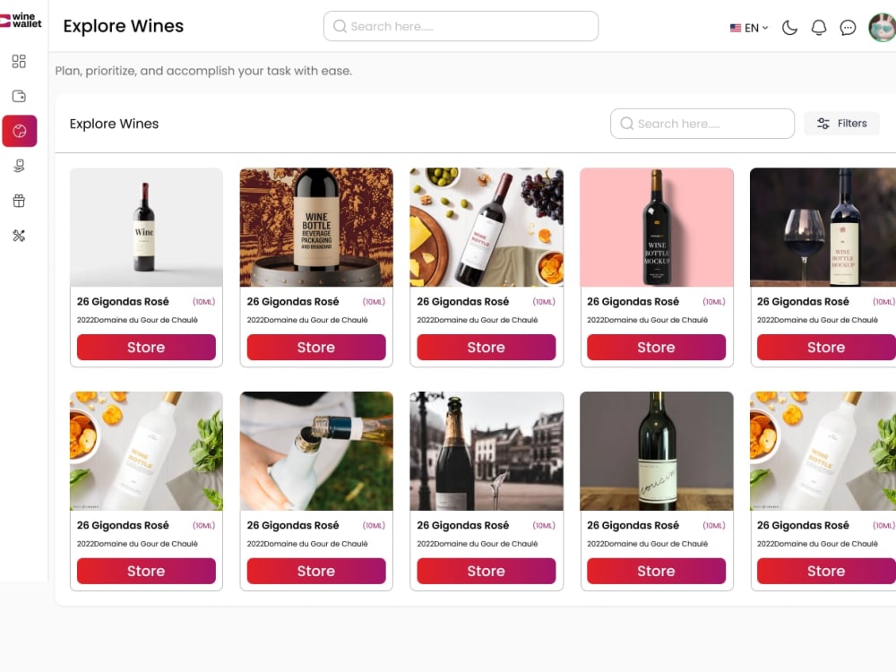Open the tools settings sidebar icon
896x672 pixels.
(x=19, y=236)
